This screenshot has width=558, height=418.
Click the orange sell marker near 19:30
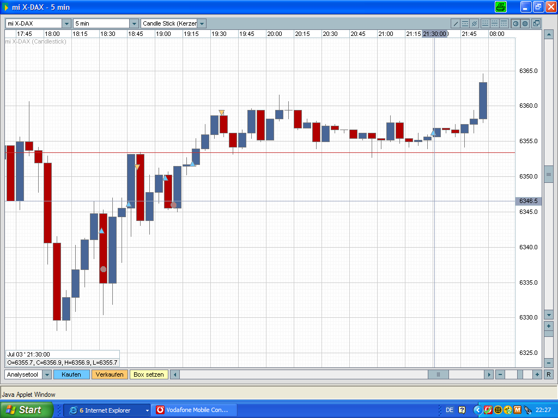pyautogui.click(x=221, y=113)
